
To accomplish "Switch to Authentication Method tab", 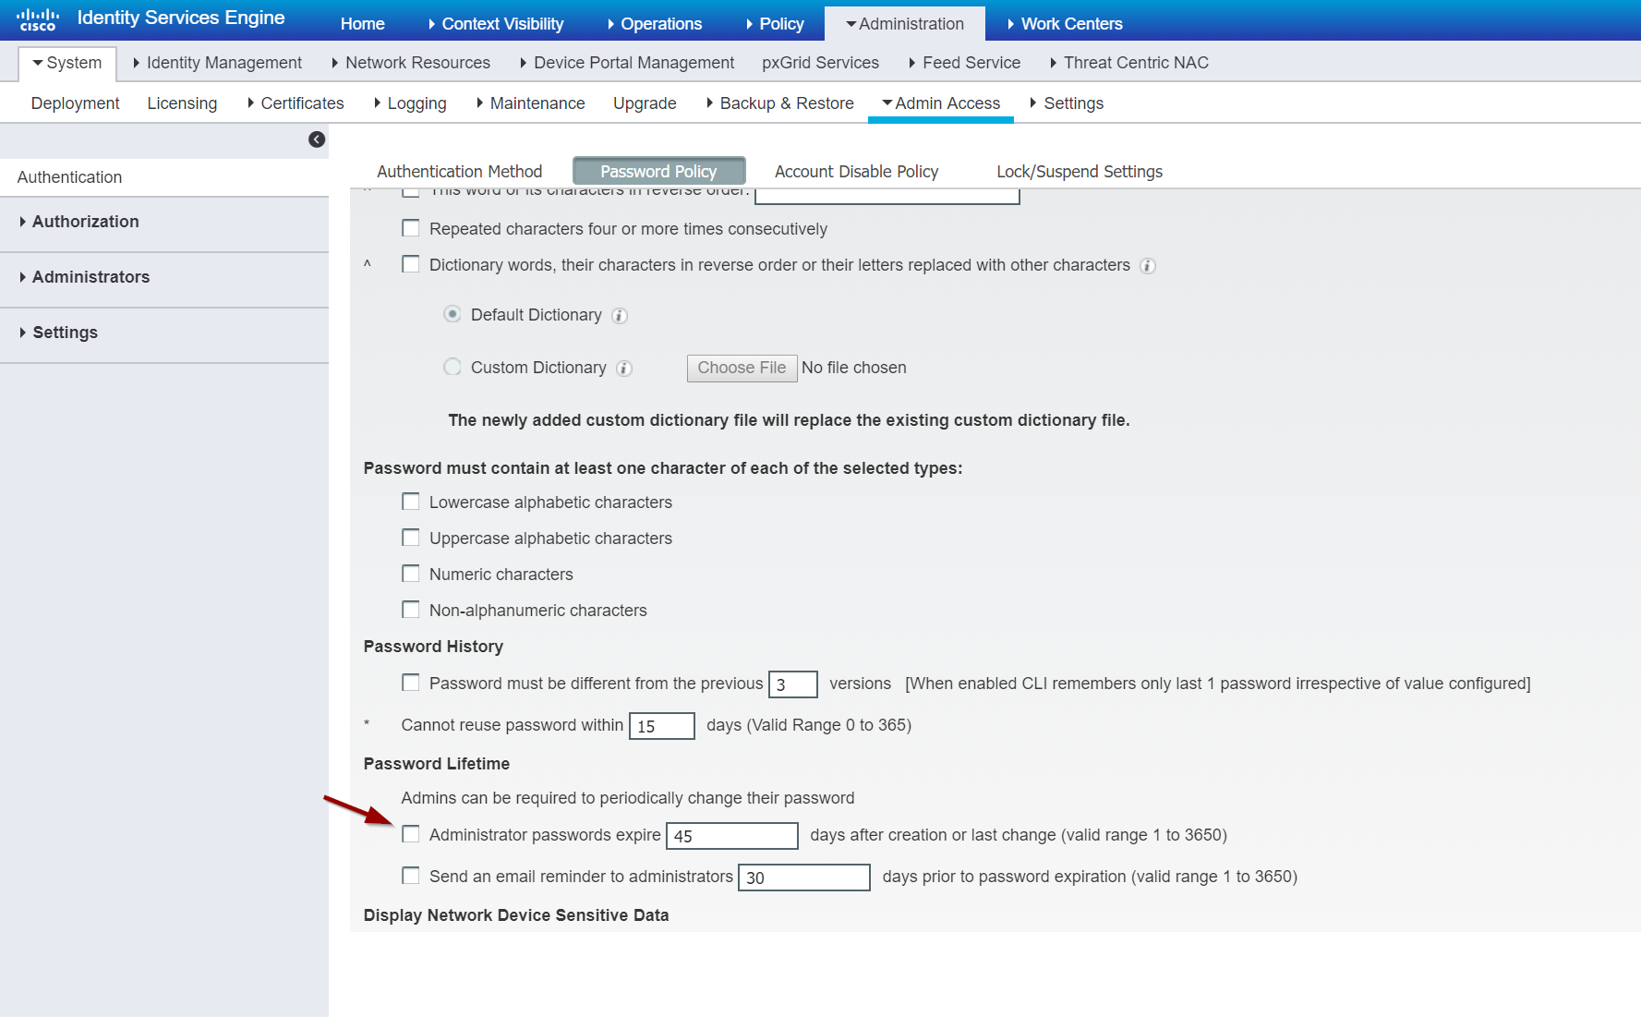I will pos(459,172).
